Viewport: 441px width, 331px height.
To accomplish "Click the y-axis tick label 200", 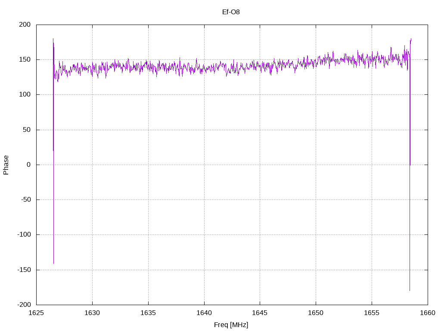I will 25,25.
